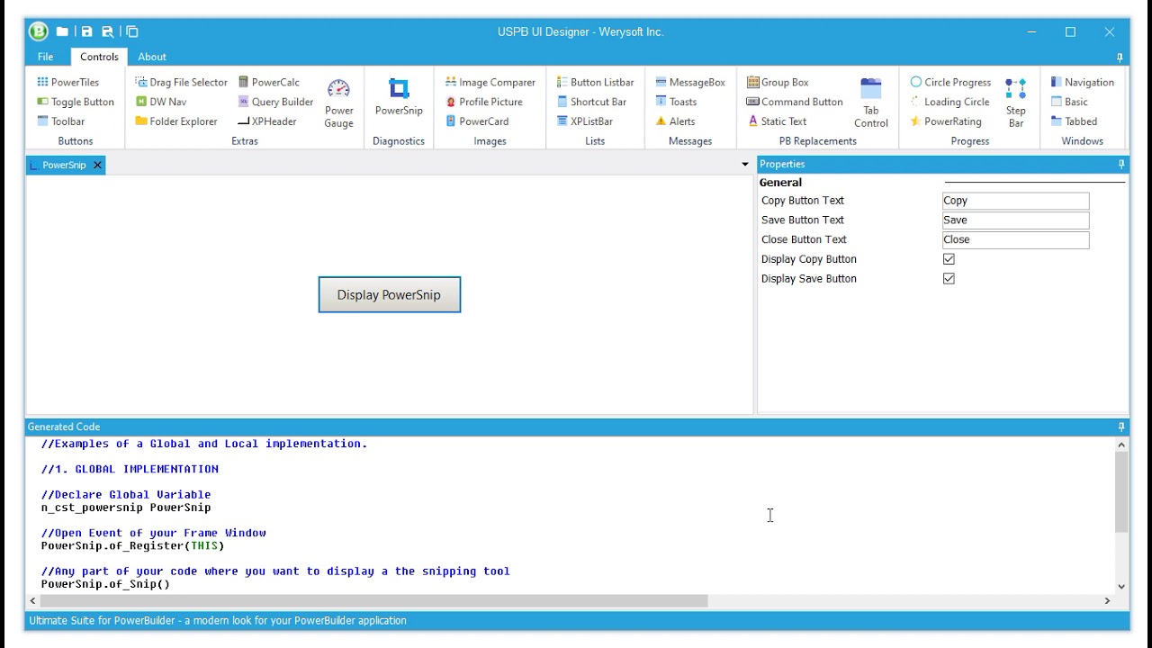Viewport: 1152px width, 648px height.
Task: Open the About tab
Action: pyautogui.click(x=152, y=57)
